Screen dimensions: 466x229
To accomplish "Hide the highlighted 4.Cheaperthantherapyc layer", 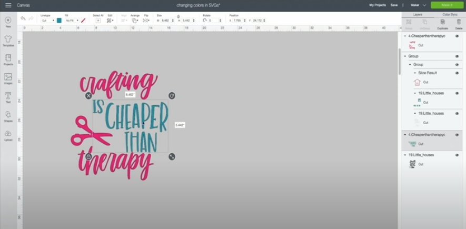I will click(457, 135).
